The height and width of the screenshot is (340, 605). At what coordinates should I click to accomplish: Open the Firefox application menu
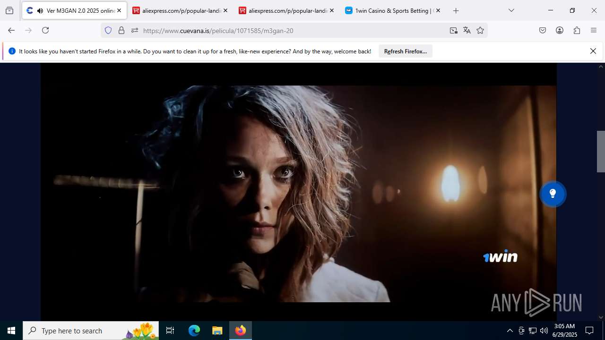pyautogui.click(x=594, y=30)
